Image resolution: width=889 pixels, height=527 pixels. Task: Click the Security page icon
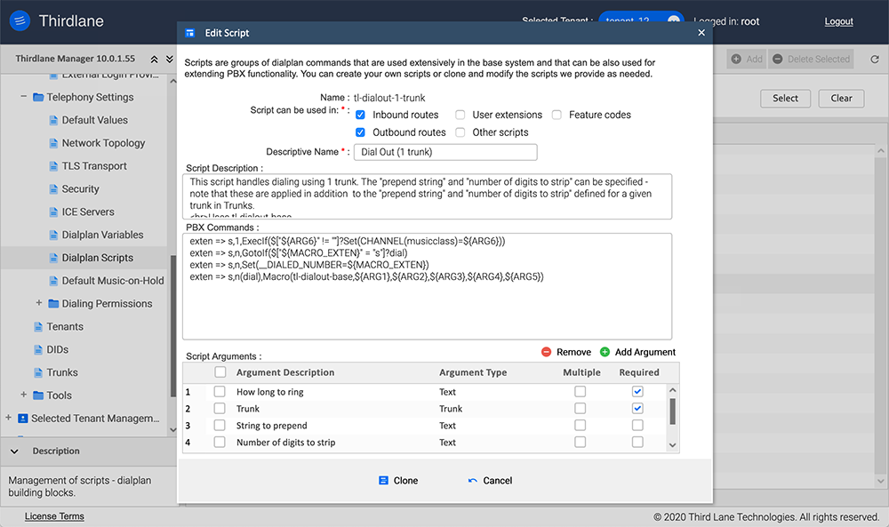[53, 189]
